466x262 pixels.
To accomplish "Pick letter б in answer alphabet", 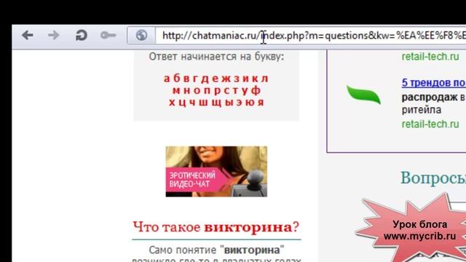I will coord(177,78).
